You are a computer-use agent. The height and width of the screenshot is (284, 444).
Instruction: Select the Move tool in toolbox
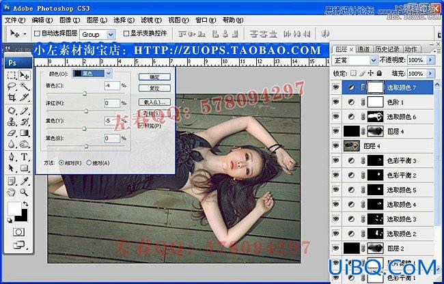pos(25,75)
